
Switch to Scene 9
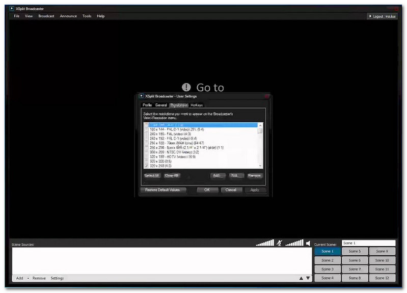click(x=383, y=251)
